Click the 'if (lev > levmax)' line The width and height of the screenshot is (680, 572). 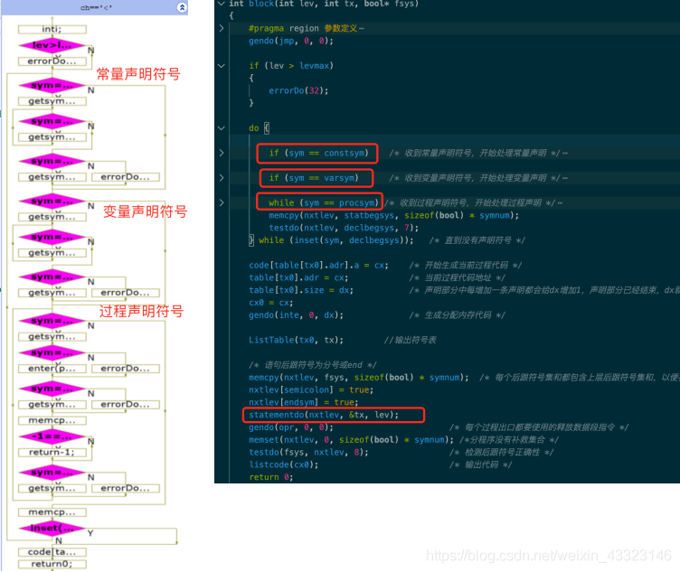tap(291, 66)
